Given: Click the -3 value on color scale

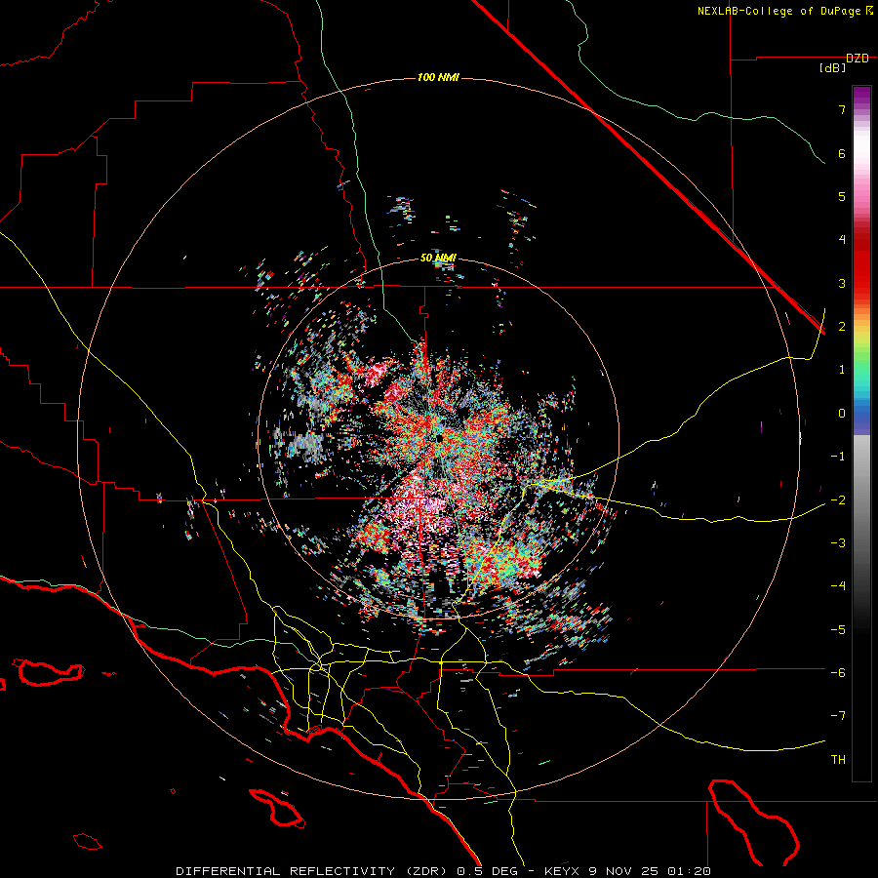Looking at the screenshot, I should 838,543.
